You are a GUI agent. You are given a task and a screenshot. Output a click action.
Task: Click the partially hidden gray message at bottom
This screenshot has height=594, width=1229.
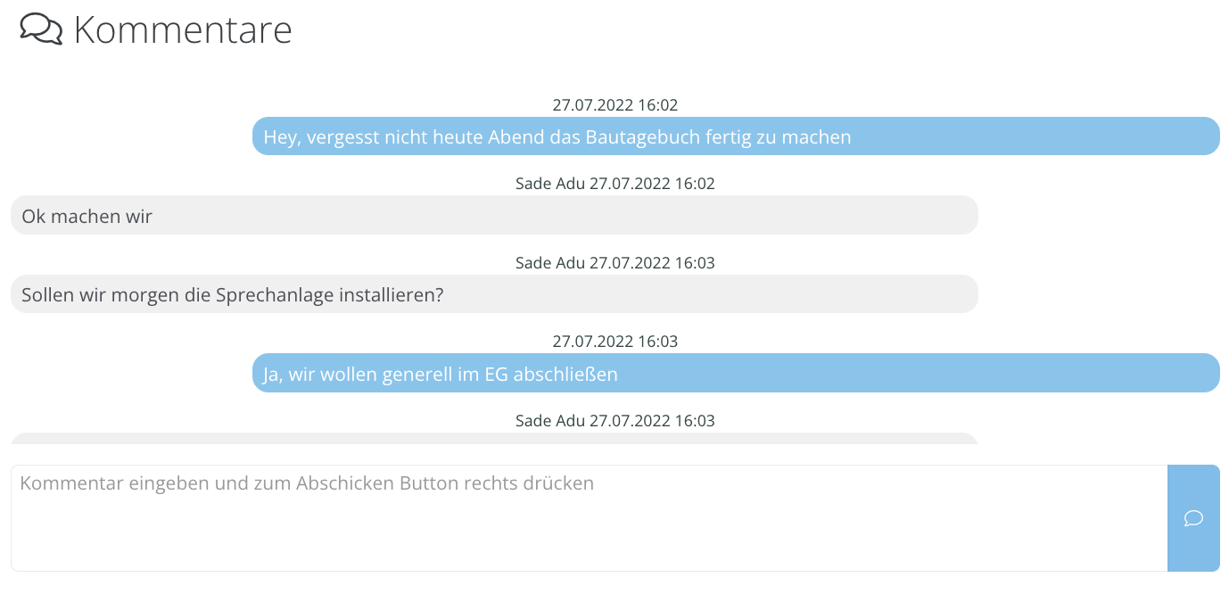(x=494, y=438)
